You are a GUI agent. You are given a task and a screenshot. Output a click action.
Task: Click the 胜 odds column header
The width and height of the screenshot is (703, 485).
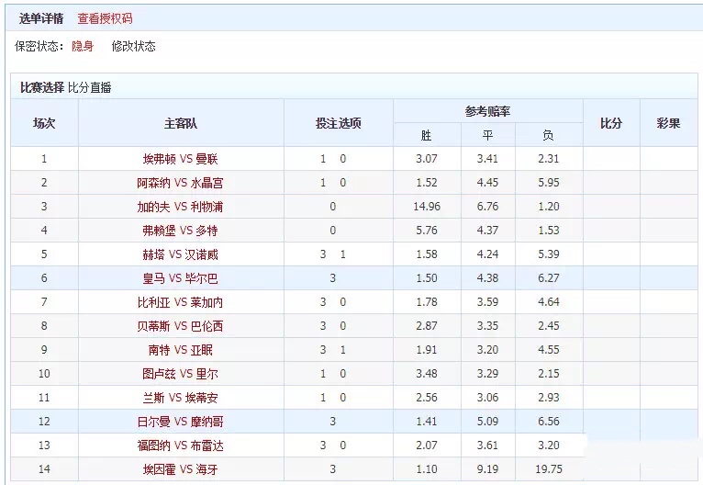click(427, 135)
